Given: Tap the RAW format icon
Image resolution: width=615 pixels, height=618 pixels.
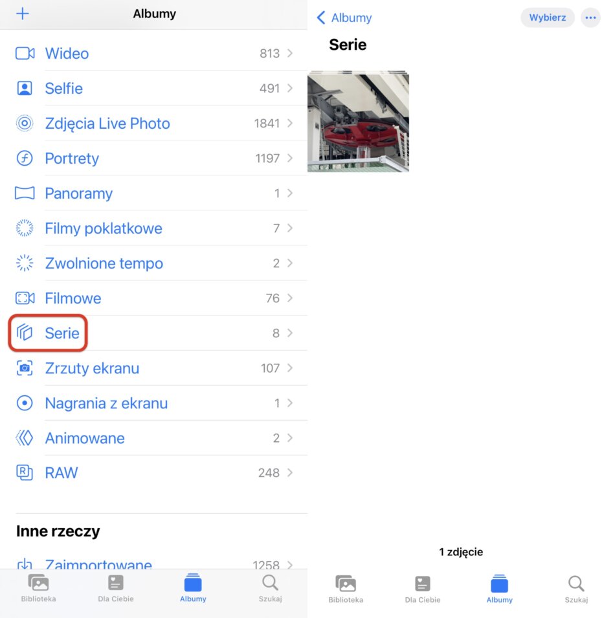Looking at the screenshot, I should tap(25, 472).
